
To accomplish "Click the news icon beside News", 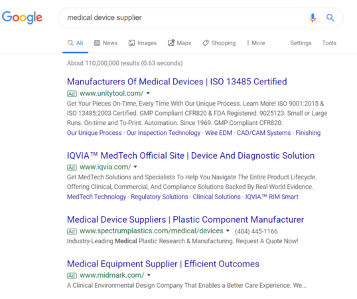I will (98, 43).
